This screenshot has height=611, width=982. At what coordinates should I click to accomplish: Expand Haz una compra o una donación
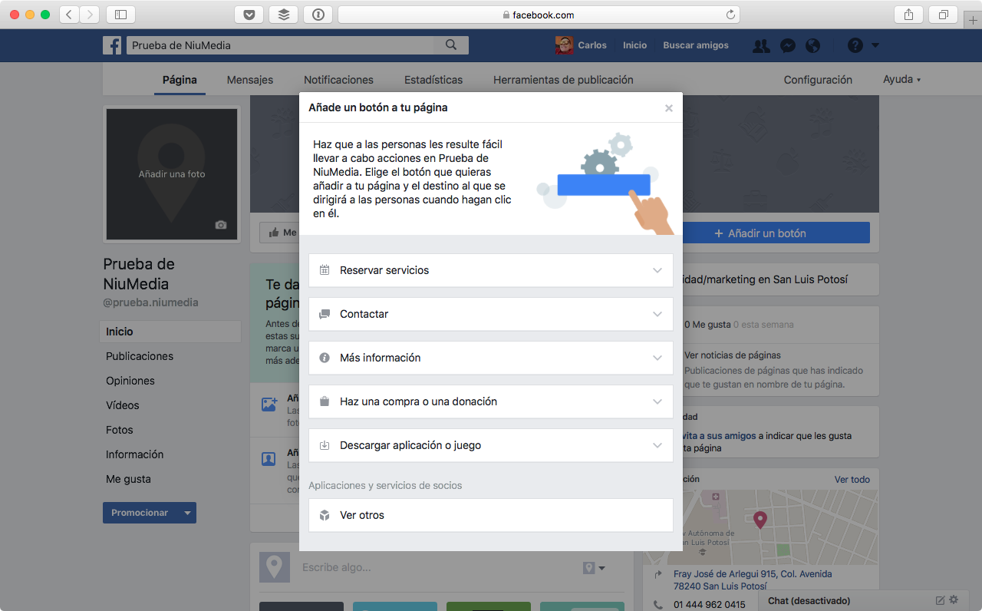[491, 401]
